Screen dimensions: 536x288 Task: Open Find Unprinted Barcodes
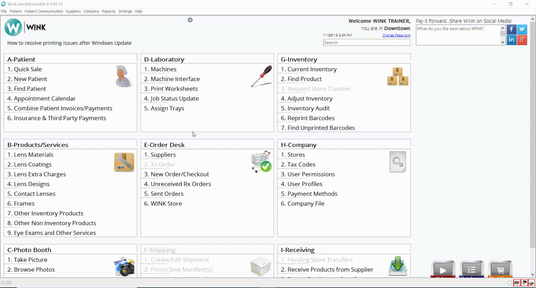click(318, 128)
